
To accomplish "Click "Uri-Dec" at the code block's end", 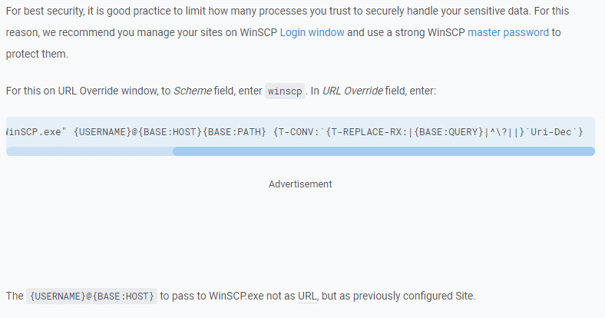I will tap(552, 132).
